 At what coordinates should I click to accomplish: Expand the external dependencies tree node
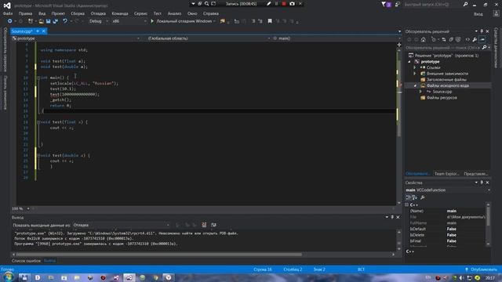(415, 74)
